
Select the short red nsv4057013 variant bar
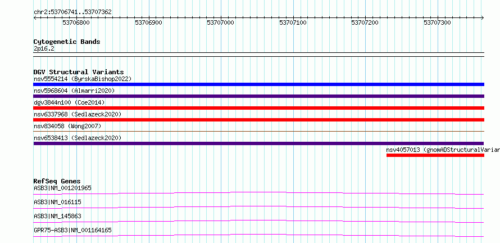coord(435,155)
